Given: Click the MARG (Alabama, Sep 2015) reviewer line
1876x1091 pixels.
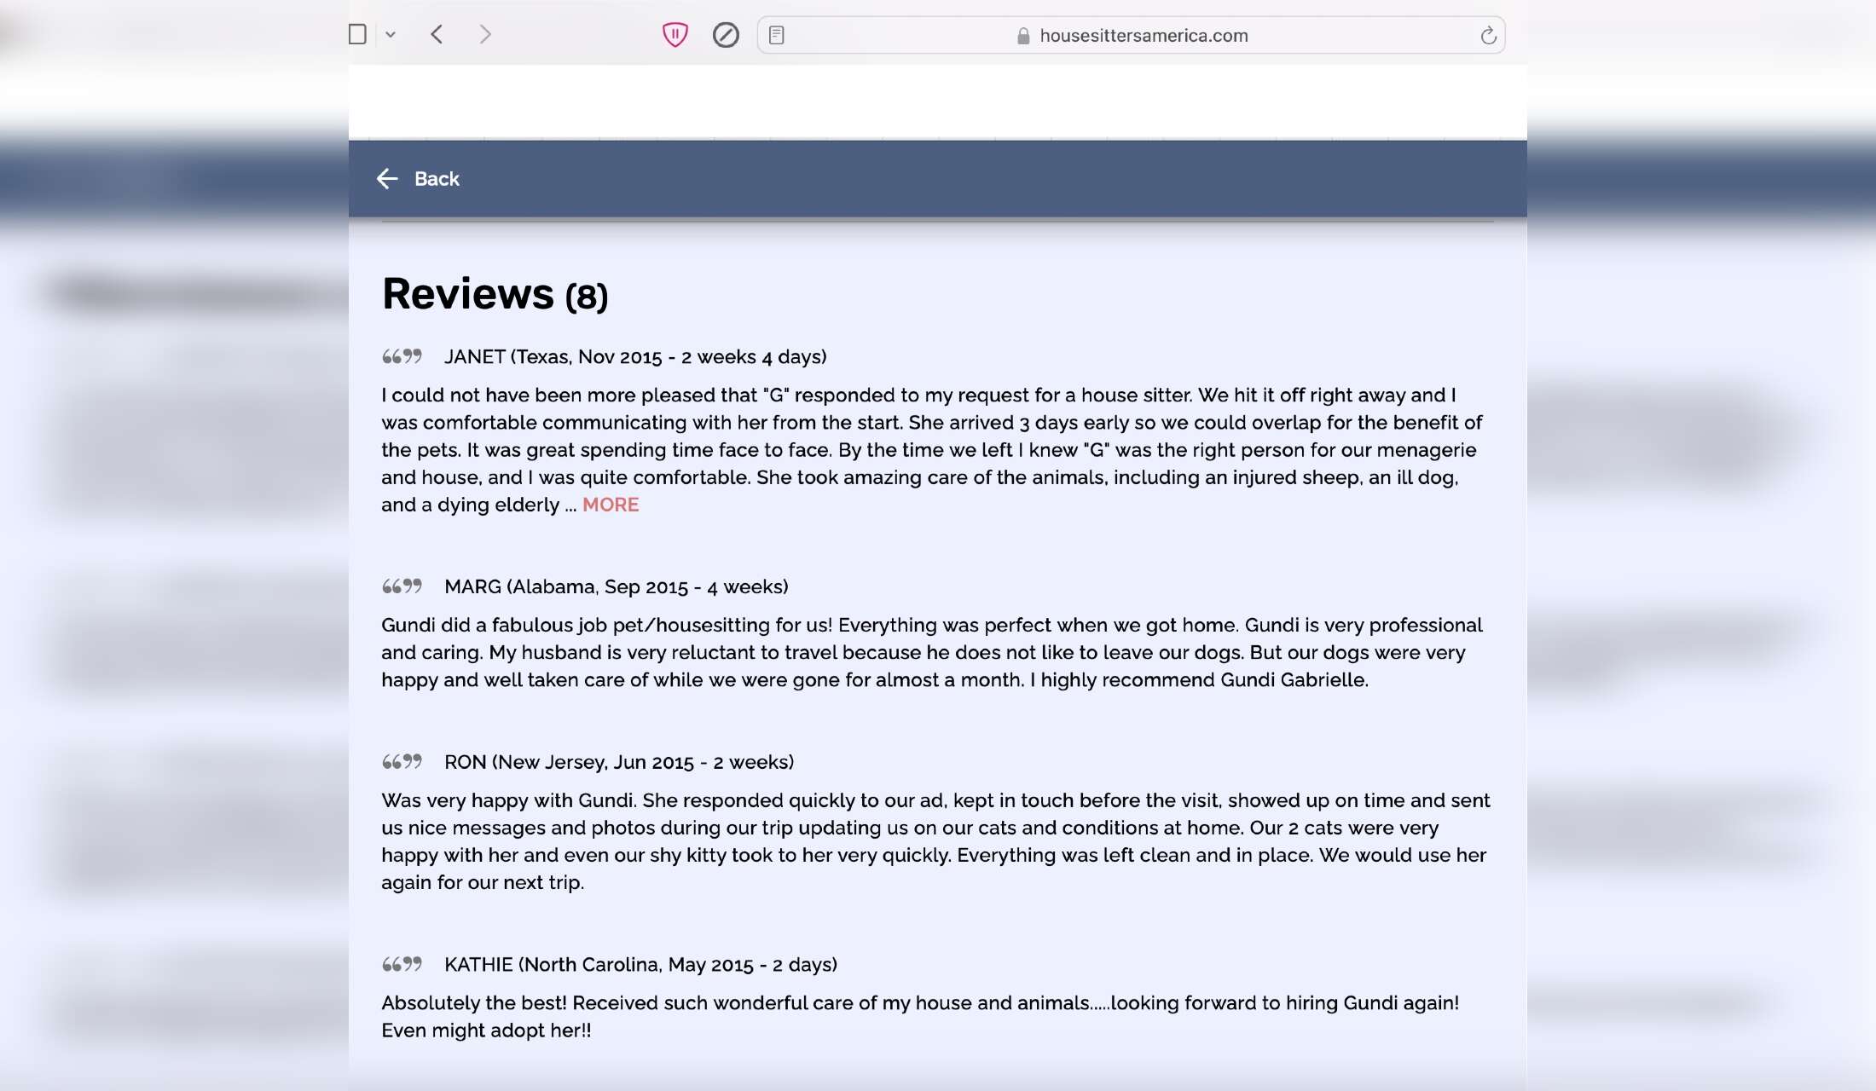Looking at the screenshot, I should click(x=616, y=586).
